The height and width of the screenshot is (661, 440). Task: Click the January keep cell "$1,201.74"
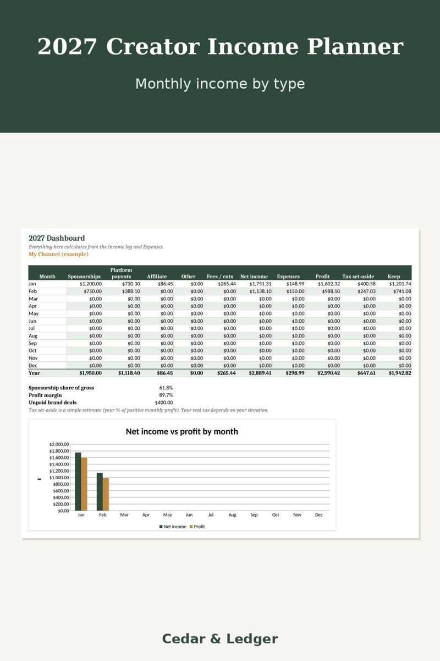tap(400, 284)
